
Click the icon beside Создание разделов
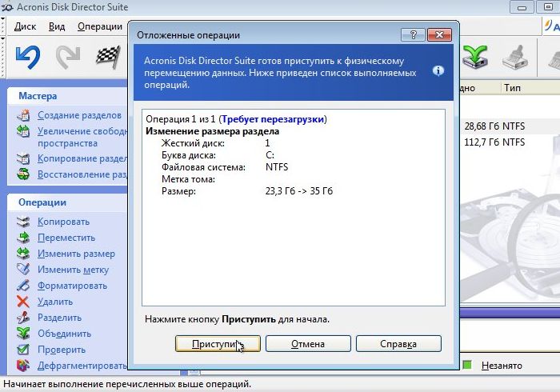(23, 115)
